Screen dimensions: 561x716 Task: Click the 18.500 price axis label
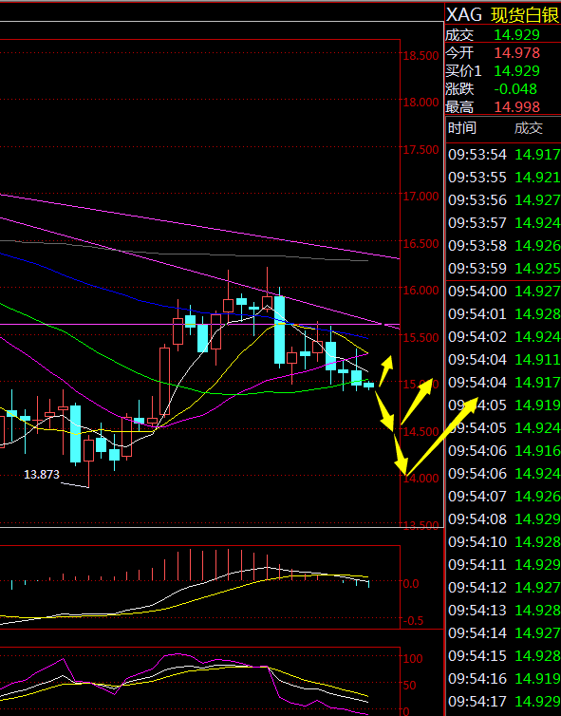coord(421,56)
